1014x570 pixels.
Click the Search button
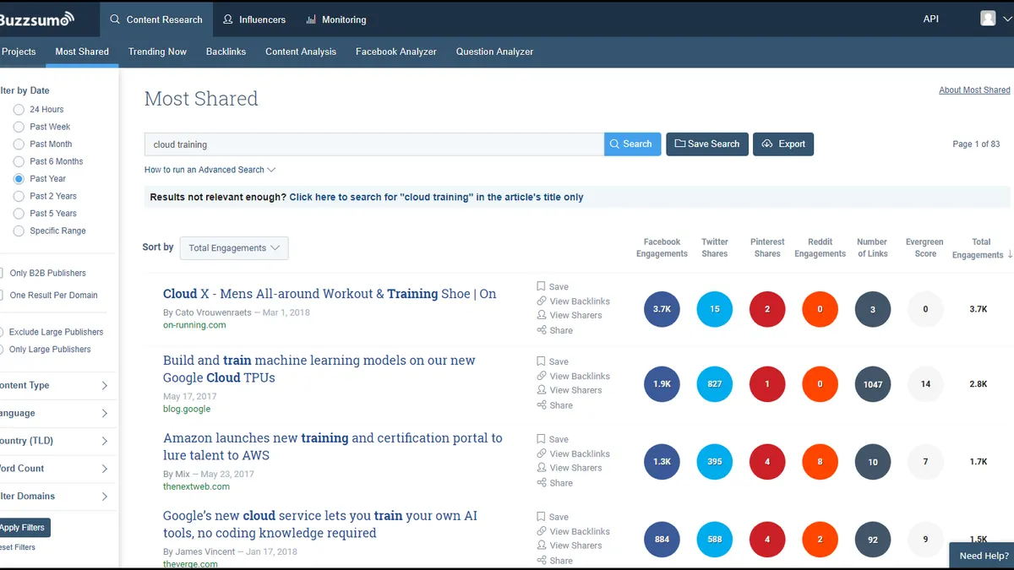click(x=632, y=144)
